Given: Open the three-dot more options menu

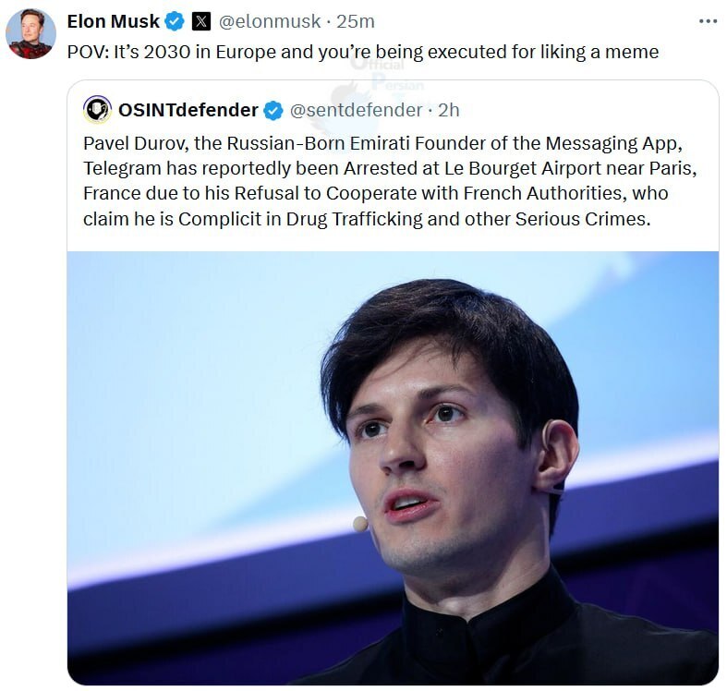Looking at the screenshot, I should [708, 20].
